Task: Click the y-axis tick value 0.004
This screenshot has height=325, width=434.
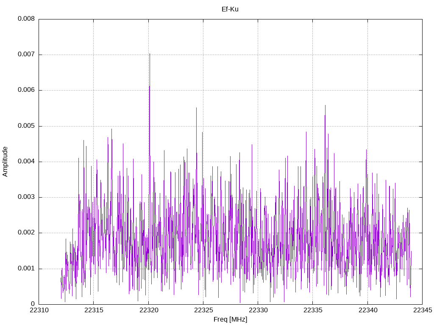Action: 26,162
